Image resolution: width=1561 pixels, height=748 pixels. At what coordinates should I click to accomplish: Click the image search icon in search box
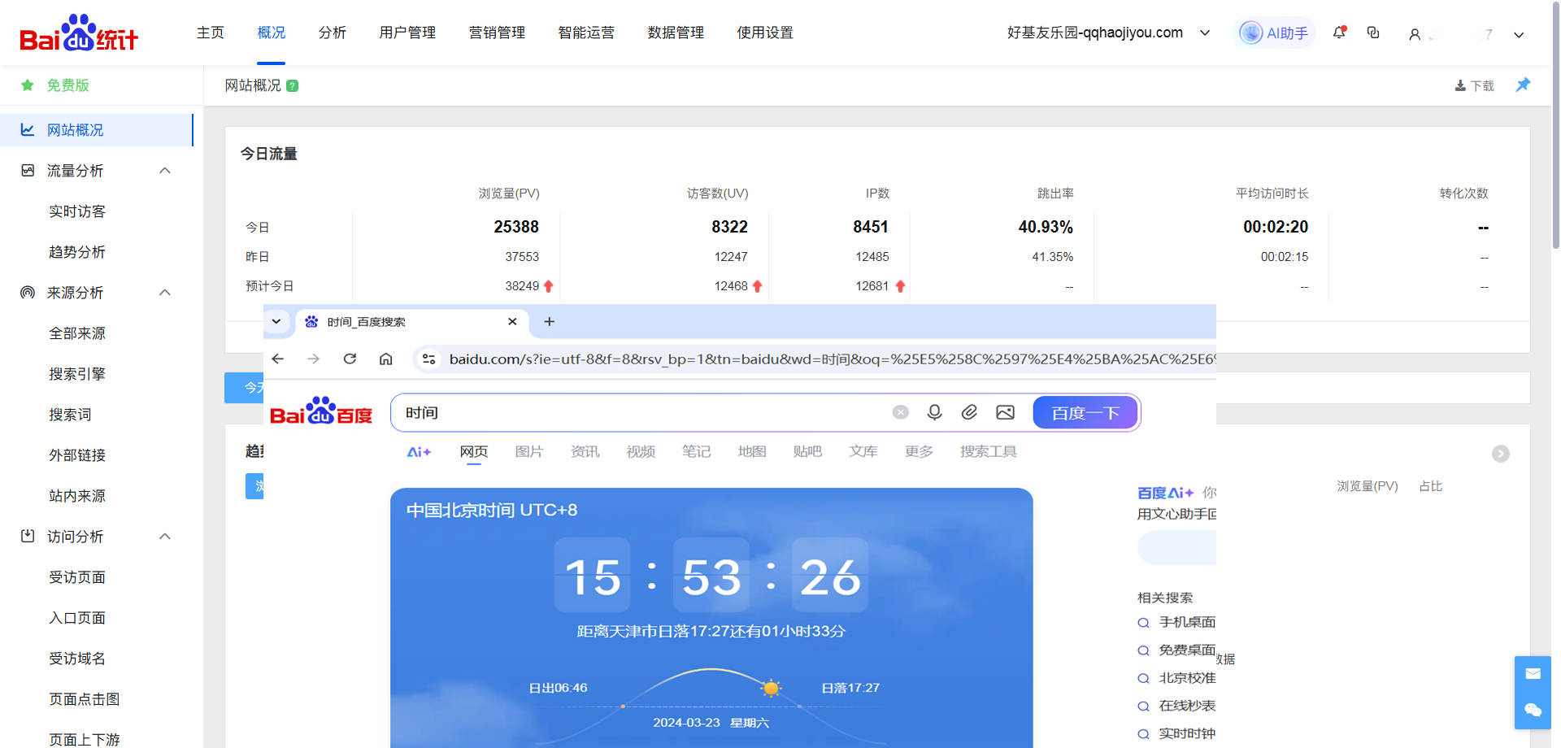(1005, 412)
